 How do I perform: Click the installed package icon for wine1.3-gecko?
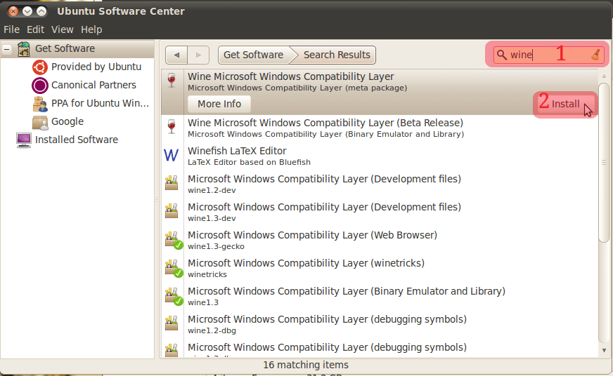173,239
